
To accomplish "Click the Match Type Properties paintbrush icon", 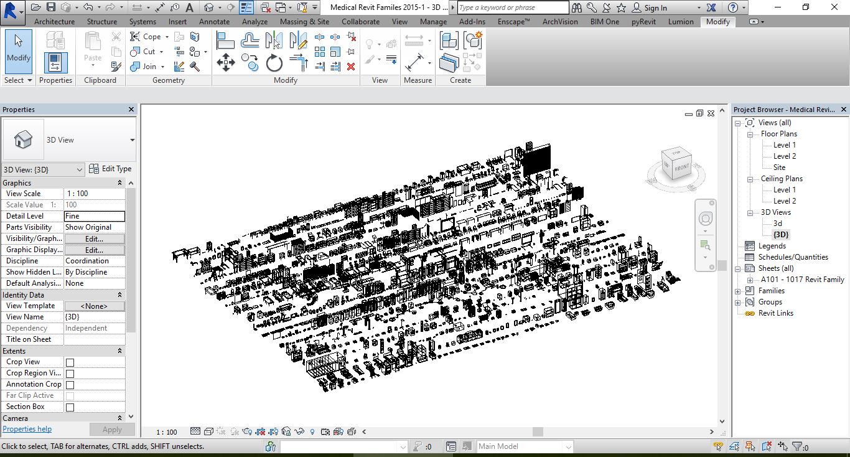I will click(x=116, y=67).
